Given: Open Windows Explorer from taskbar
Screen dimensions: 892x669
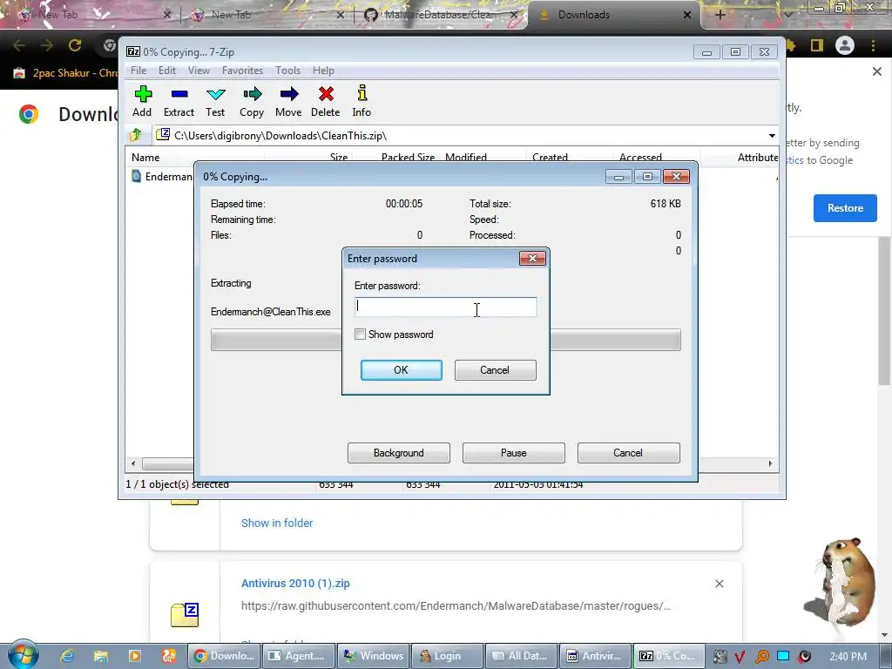Looking at the screenshot, I should (101, 656).
